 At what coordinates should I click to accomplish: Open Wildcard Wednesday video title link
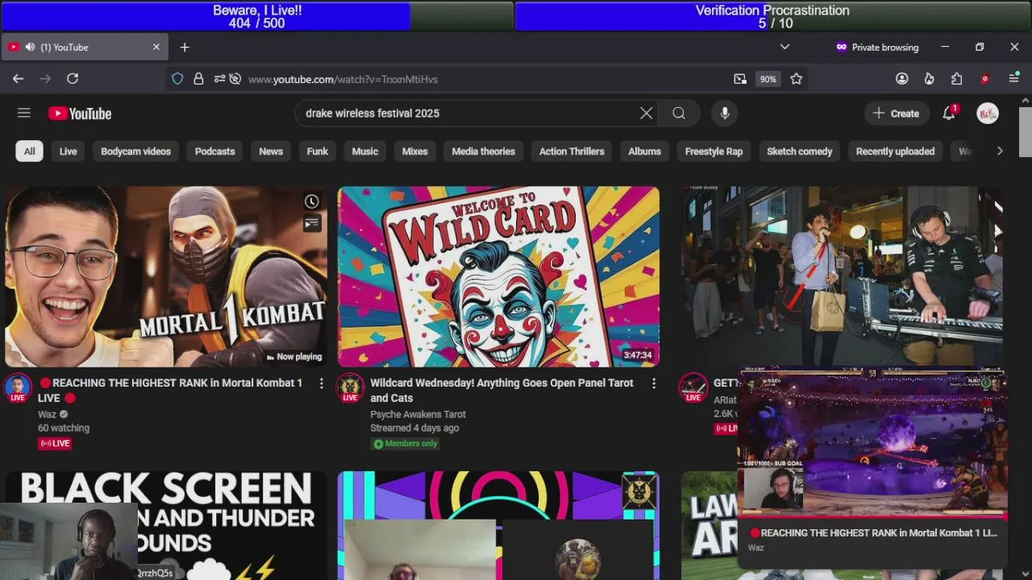(501, 390)
